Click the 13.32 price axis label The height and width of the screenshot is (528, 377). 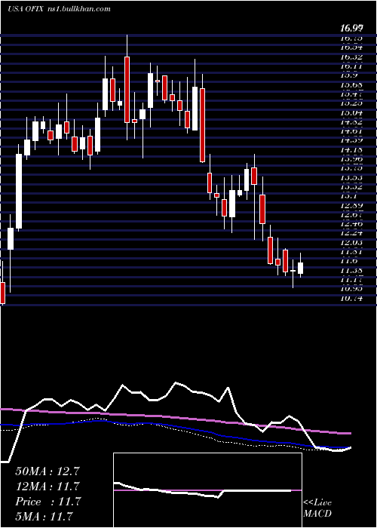point(352,187)
